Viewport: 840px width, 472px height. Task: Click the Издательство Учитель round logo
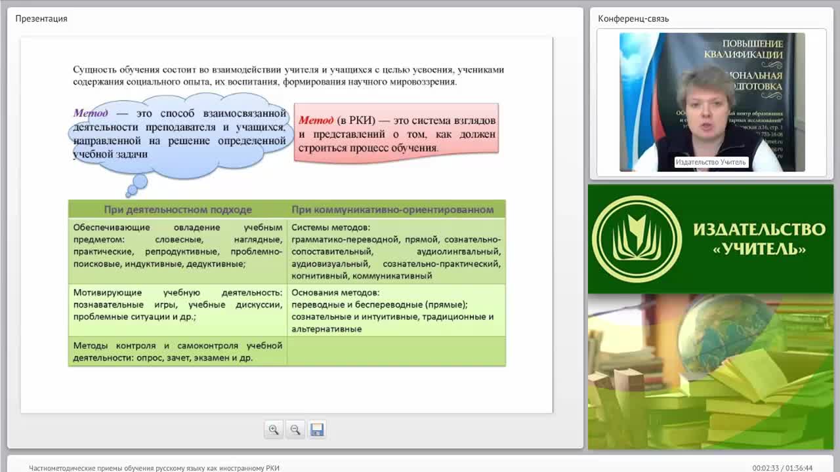(637, 239)
